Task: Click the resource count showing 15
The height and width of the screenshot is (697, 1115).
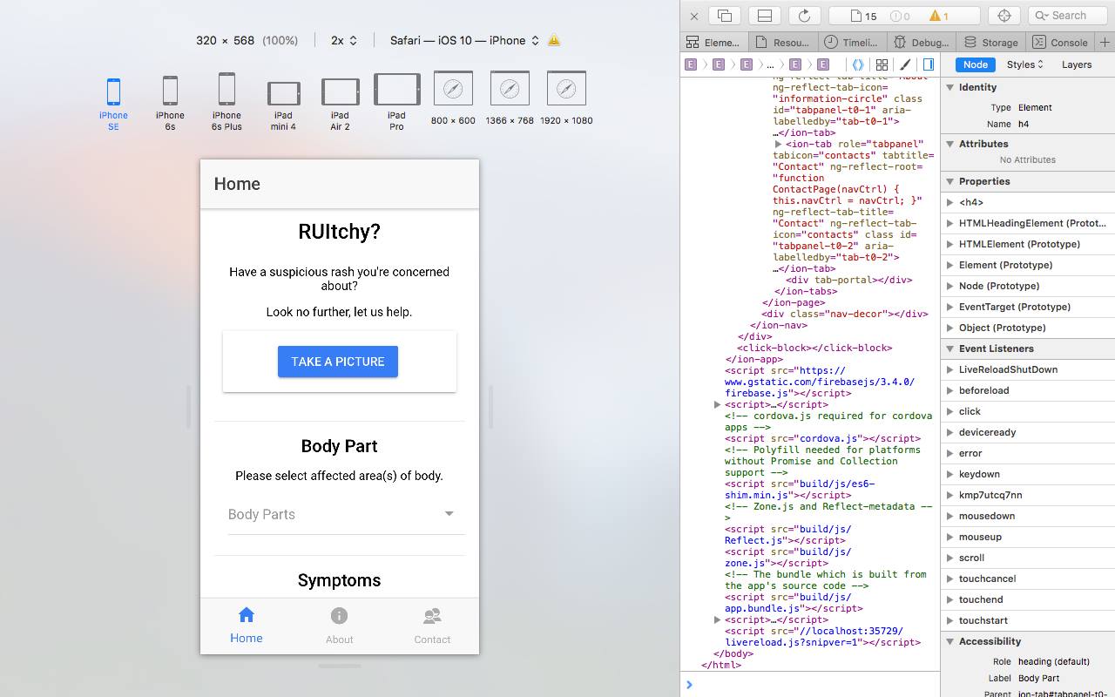Action: 863,16
